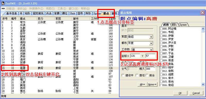Click the All→ button
This screenshot has width=206, height=99.
click(x=142, y=84)
